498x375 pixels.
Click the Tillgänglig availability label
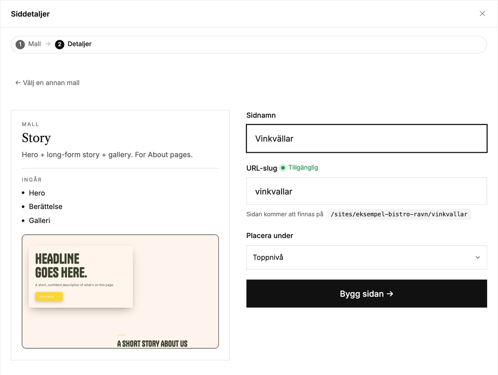click(303, 168)
